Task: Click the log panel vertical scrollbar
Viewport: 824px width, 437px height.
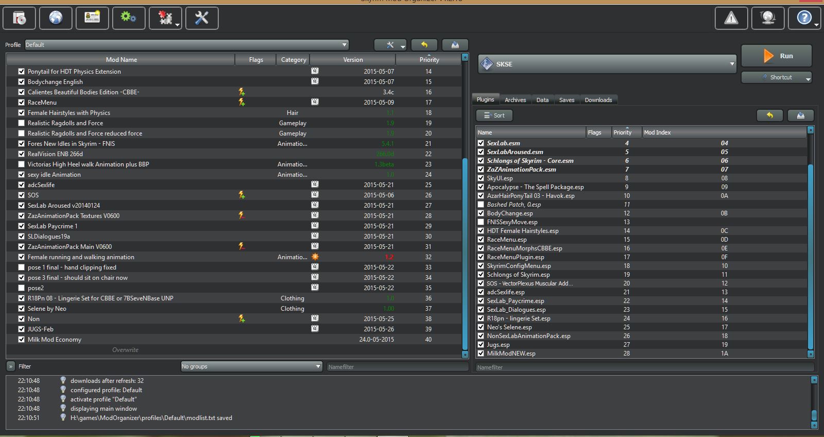Action: coord(814,415)
